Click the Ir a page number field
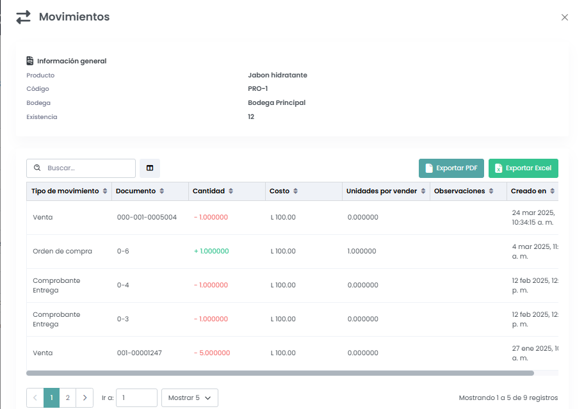The height and width of the screenshot is (409, 584). click(x=136, y=398)
